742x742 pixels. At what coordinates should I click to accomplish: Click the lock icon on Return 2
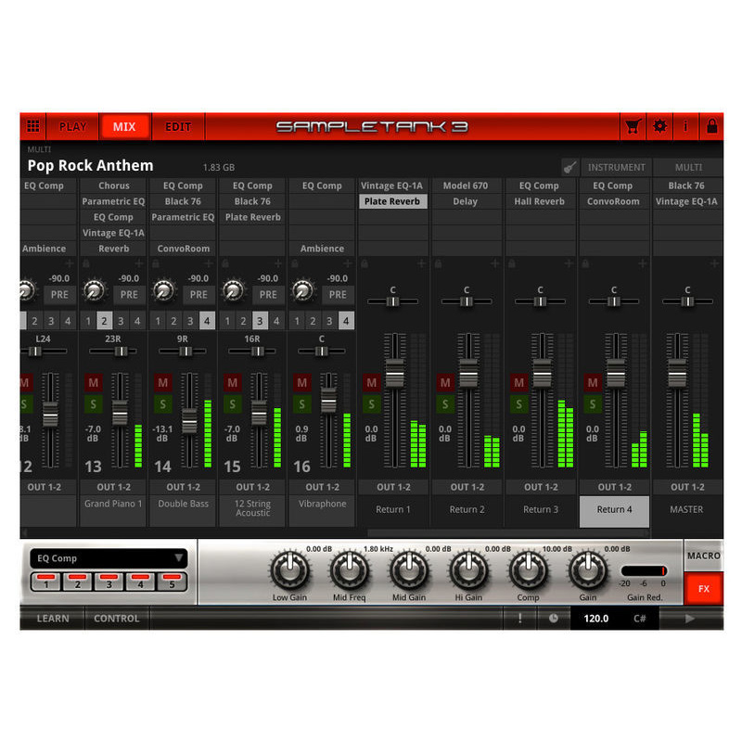coord(438,263)
